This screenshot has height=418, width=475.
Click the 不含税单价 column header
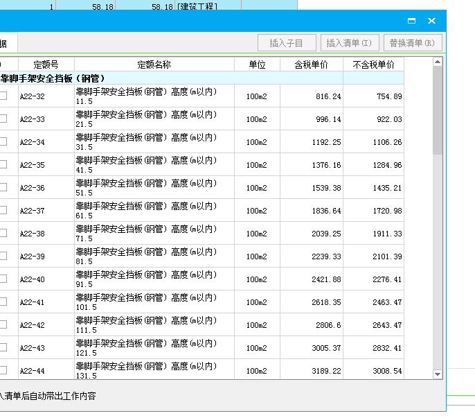(x=373, y=64)
